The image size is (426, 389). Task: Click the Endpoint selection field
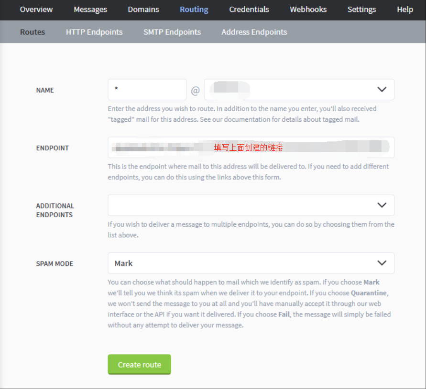251,147
